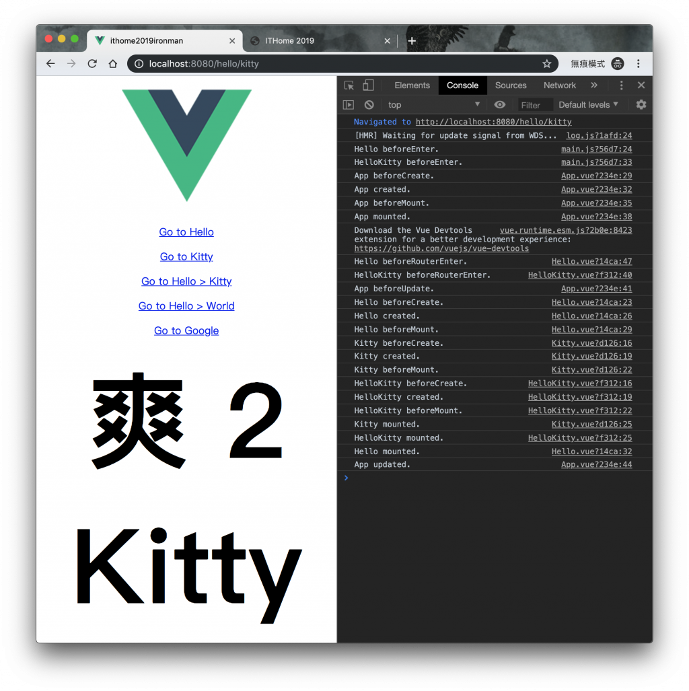Open source link App.vue?234e:41
Screen dimensions: 689x691
596,289
